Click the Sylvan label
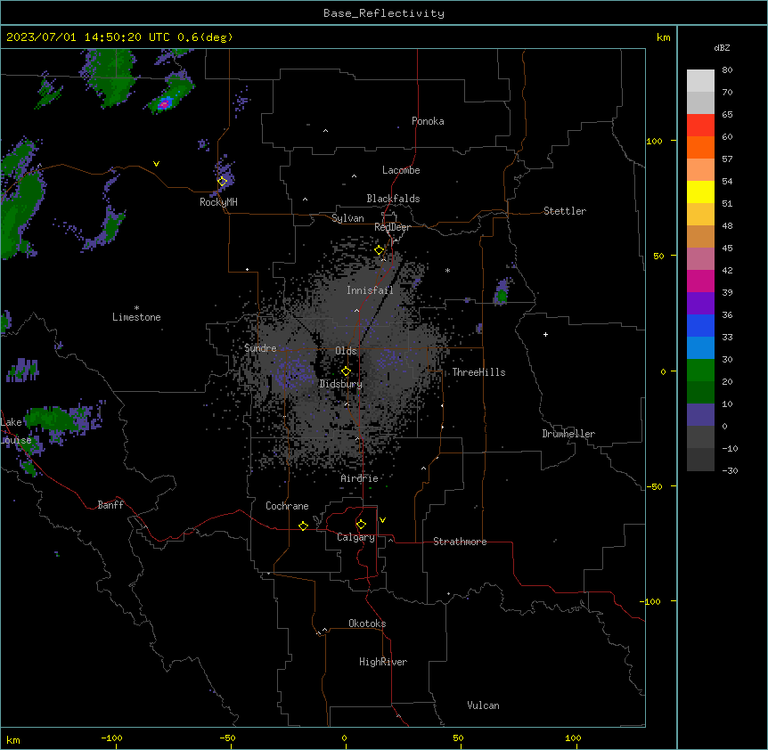768x750 pixels. pos(347,218)
